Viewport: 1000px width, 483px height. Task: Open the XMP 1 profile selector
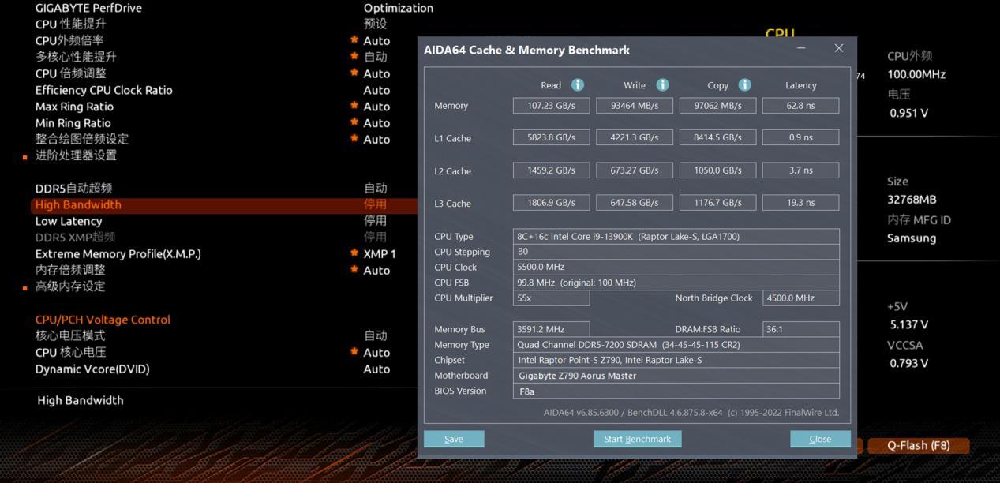[x=381, y=253]
